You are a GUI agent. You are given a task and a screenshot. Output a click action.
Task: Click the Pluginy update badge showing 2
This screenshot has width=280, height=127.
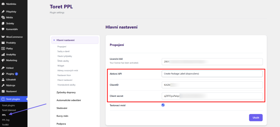[x=16, y=74]
